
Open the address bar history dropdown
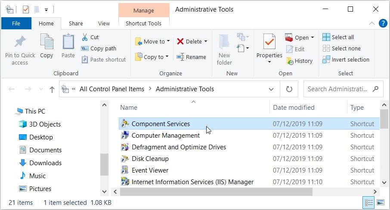[271, 89]
